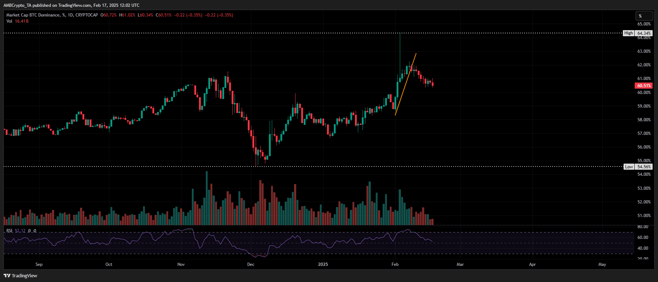Image resolution: width=658 pixels, height=282 pixels.
Task: Click the 64.34% high price tag
Action: click(x=644, y=33)
